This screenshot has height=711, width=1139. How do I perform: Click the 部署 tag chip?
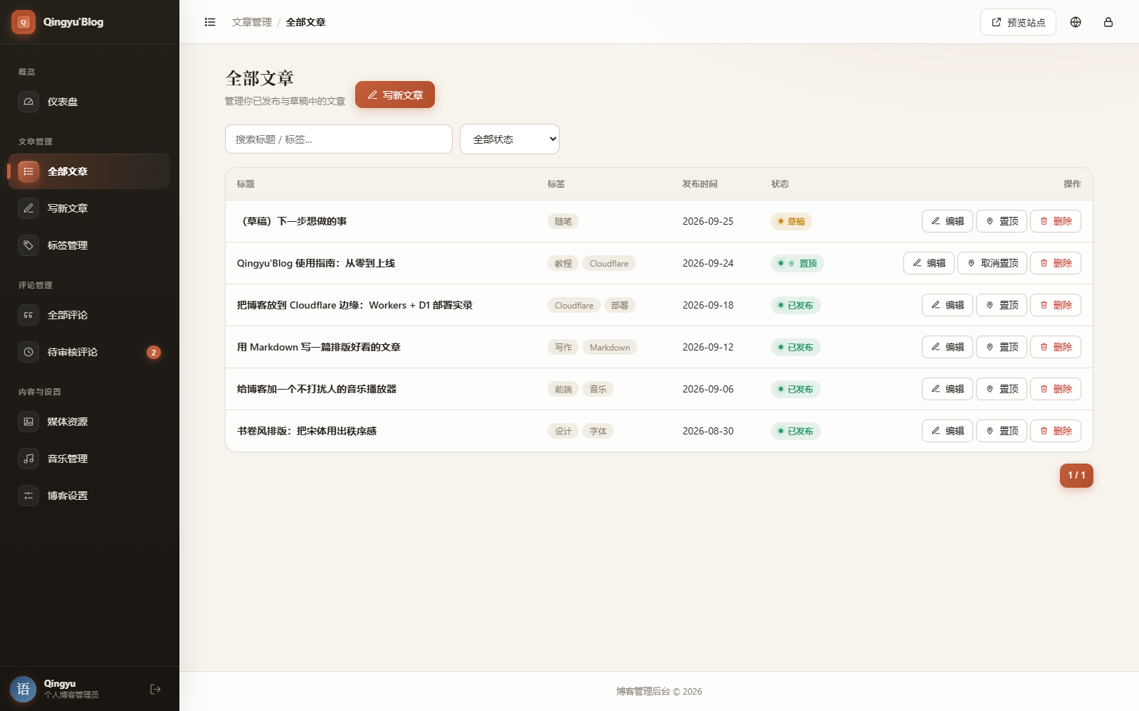coord(619,305)
